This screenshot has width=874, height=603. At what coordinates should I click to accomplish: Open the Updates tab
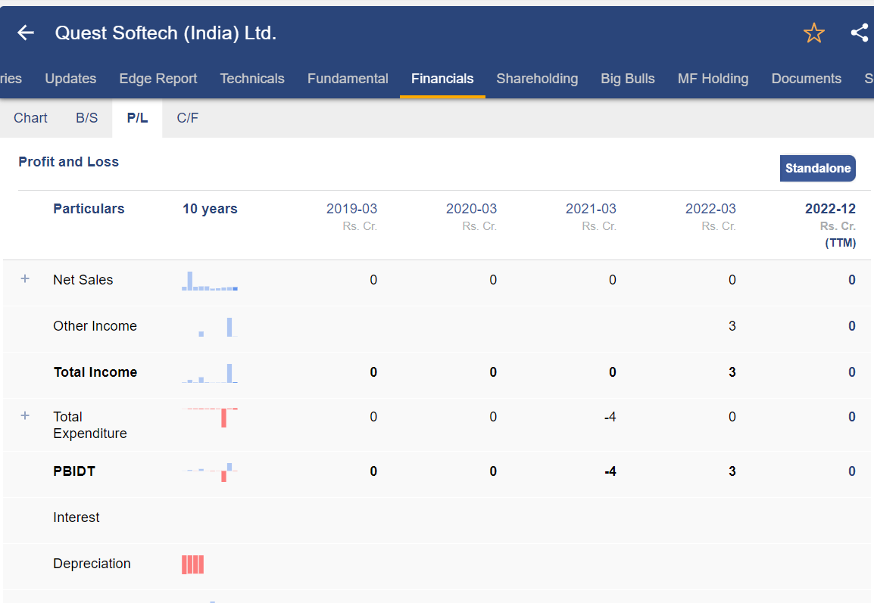click(70, 79)
